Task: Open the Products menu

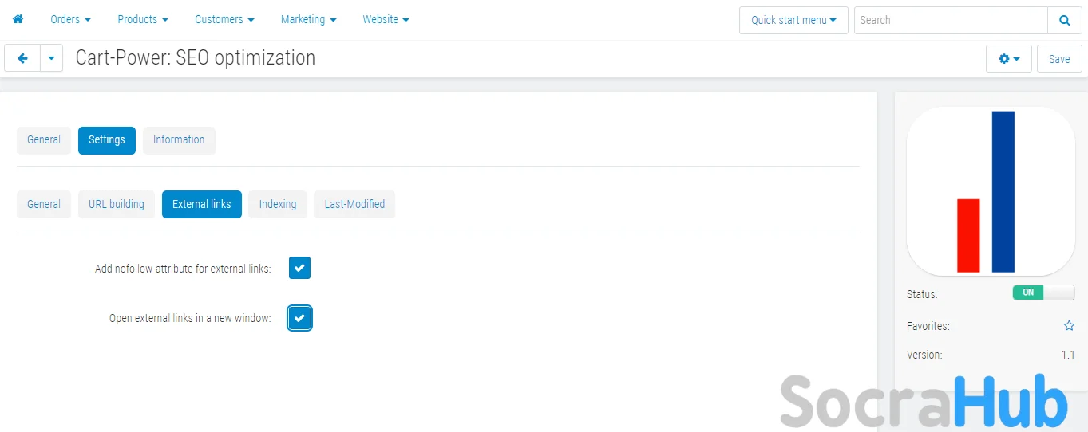Action: click(x=143, y=19)
